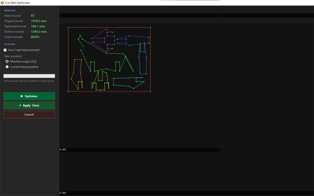Click the ANALYSIS section heading
314x196 pixels.
[9, 11]
